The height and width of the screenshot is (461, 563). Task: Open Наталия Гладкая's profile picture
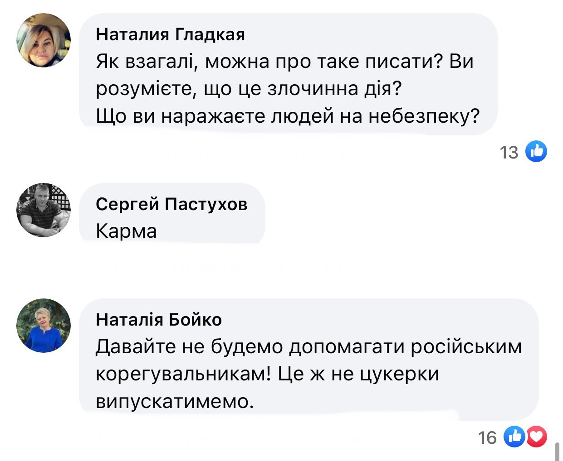44,40
